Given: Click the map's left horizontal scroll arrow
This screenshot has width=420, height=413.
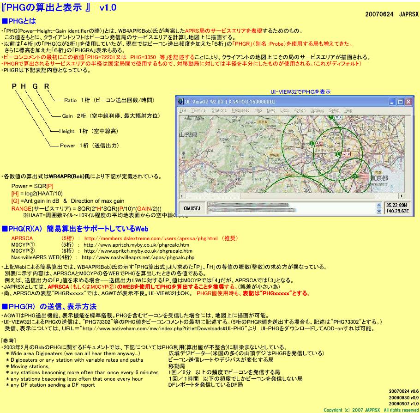Looking at the screenshot, I should (x=181, y=196).
